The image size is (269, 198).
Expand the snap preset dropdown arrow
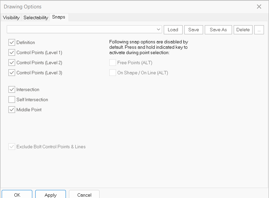(x=159, y=30)
